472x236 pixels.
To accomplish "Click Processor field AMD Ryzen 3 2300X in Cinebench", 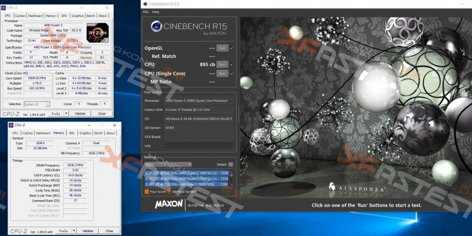I will tap(199, 101).
